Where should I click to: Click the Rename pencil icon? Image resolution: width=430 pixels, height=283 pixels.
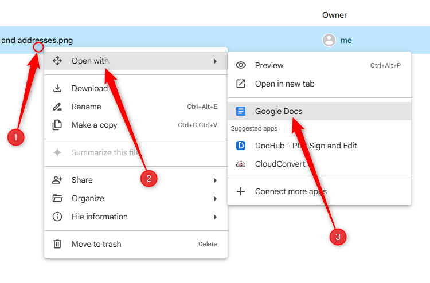57,107
